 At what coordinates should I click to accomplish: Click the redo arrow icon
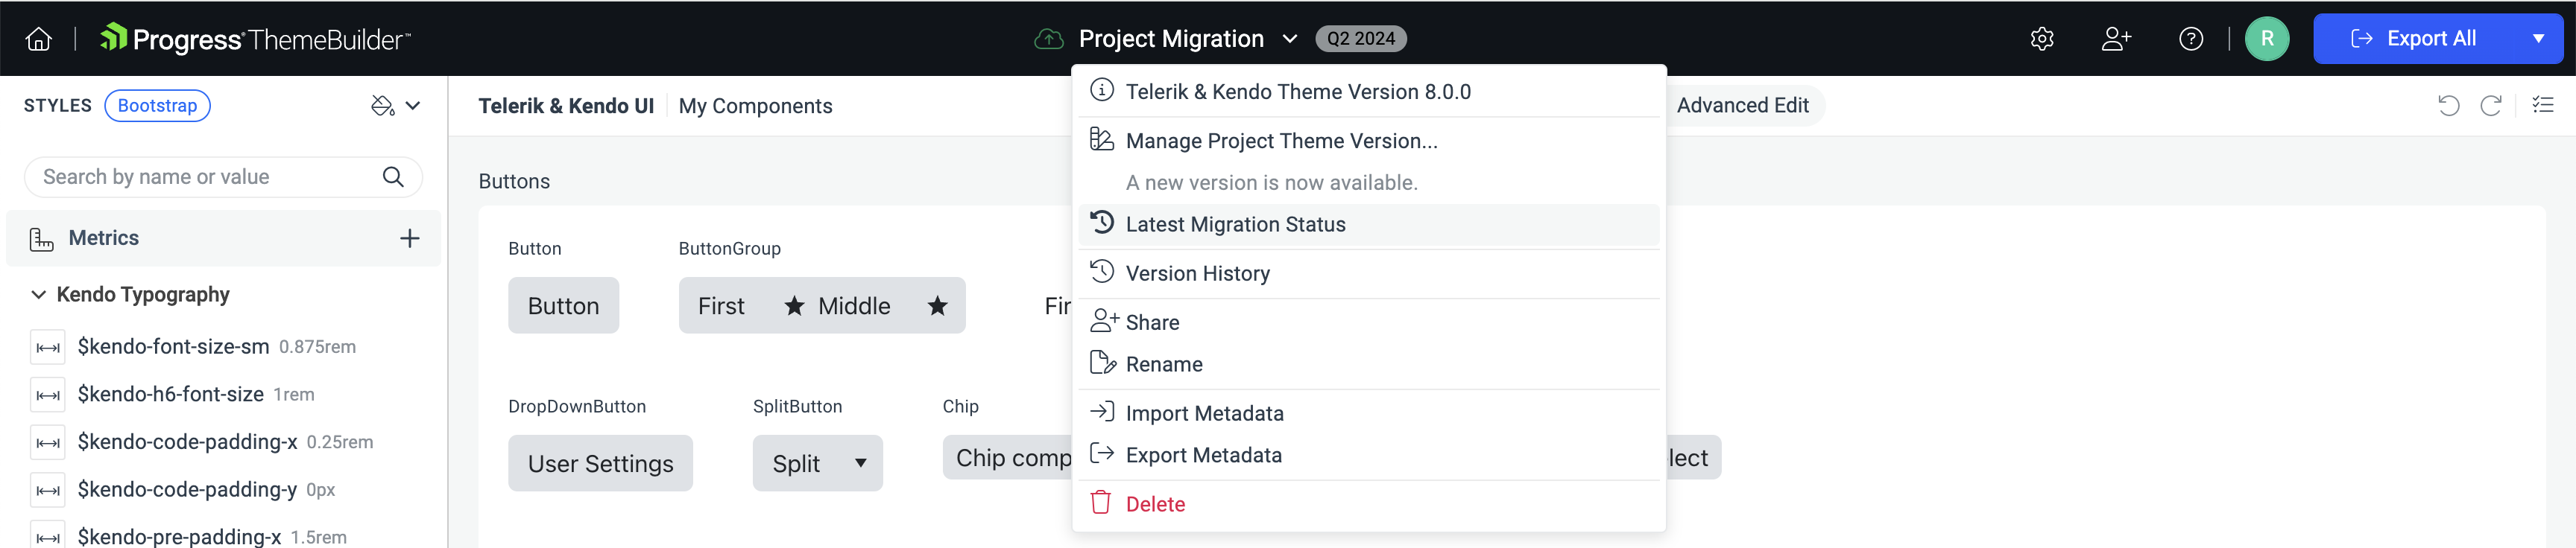[2491, 106]
